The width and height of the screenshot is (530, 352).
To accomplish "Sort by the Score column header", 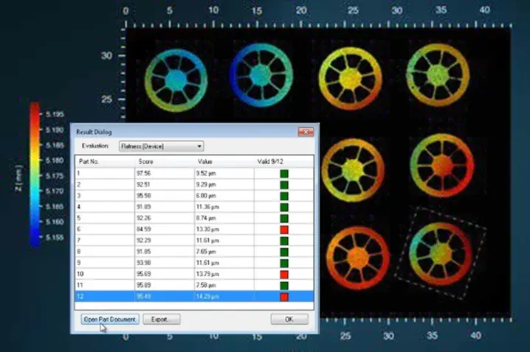I will (x=145, y=161).
